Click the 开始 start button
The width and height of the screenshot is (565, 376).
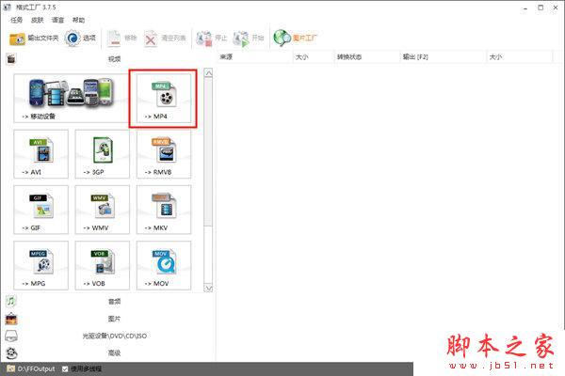pos(249,38)
